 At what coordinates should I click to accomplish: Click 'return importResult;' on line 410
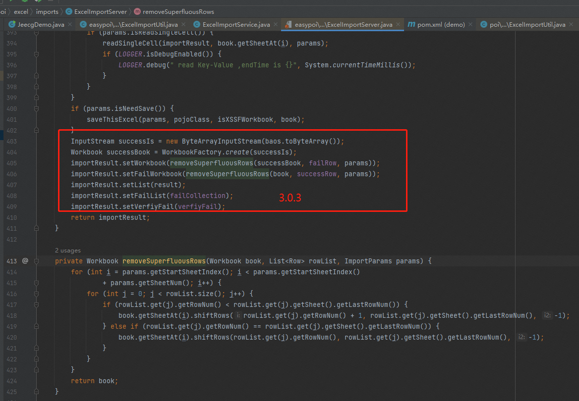coord(111,217)
